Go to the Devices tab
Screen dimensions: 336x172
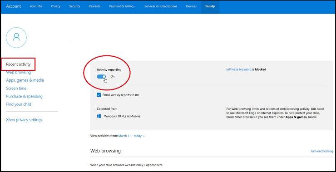coord(191,6)
